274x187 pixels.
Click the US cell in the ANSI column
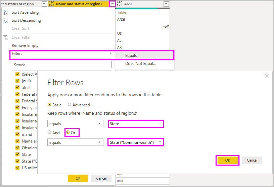(143, 33)
